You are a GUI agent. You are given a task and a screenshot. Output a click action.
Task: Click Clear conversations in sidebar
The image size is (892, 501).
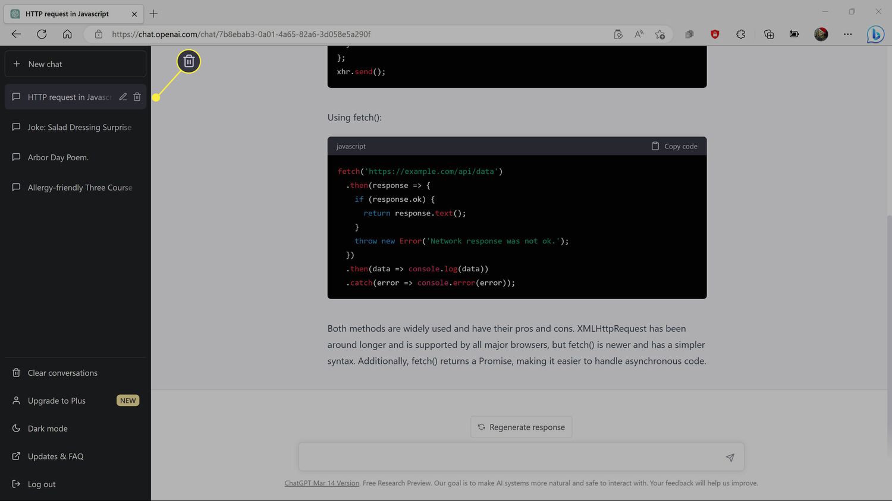click(62, 373)
